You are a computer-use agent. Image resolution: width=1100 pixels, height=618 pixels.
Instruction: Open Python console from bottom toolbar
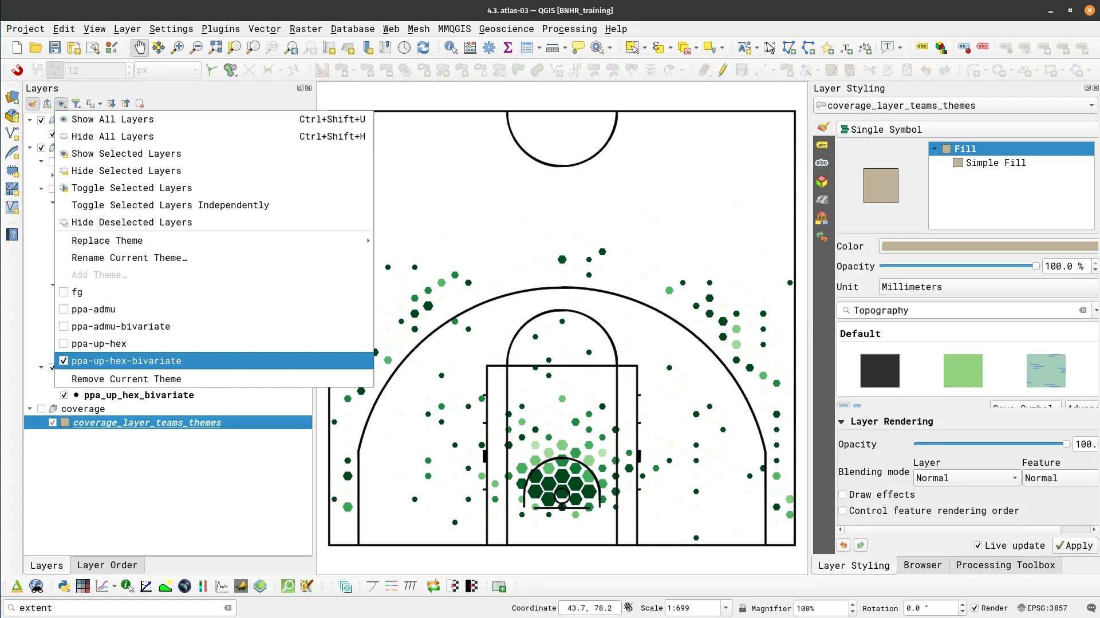64,586
